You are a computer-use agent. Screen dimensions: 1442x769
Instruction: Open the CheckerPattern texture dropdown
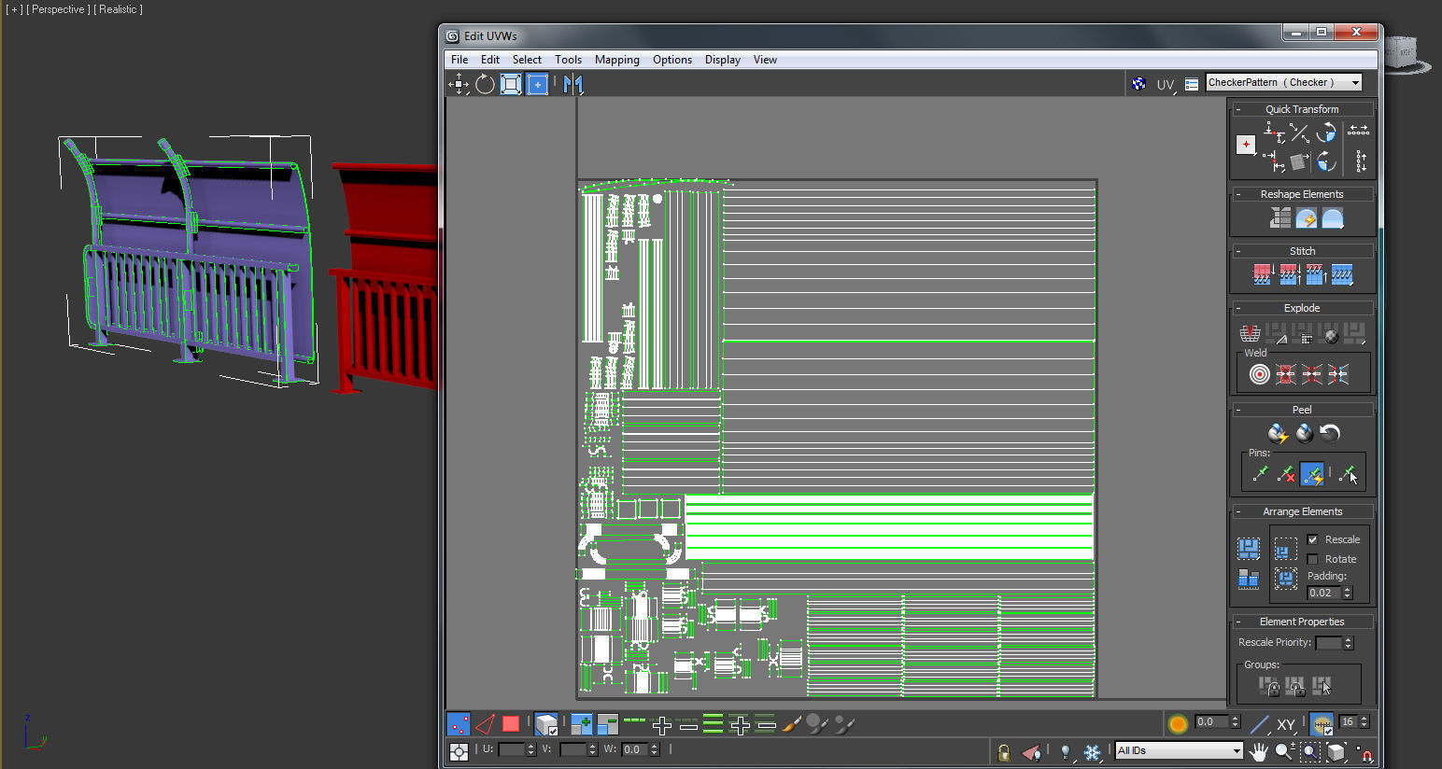point(1284,82)
